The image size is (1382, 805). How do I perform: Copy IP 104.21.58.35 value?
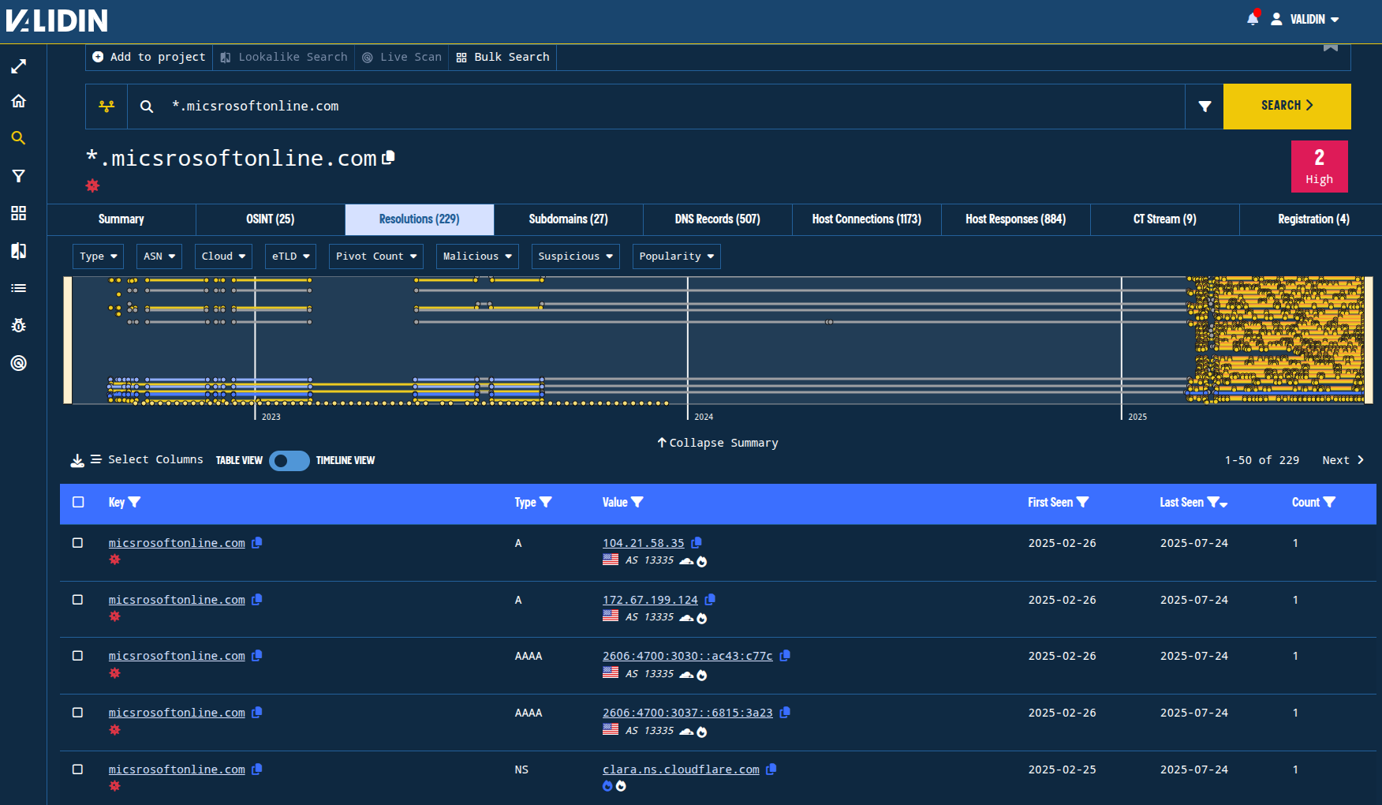pos(697,543)
